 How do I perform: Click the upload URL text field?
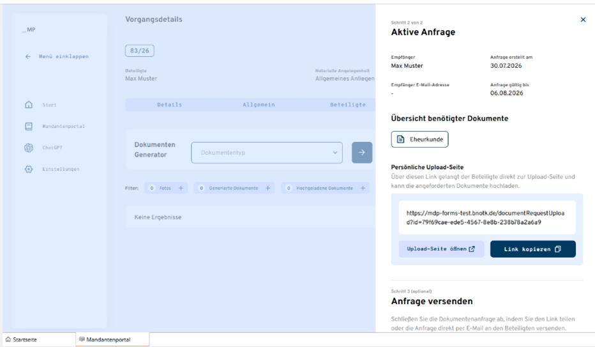click(x=487, y=217)
